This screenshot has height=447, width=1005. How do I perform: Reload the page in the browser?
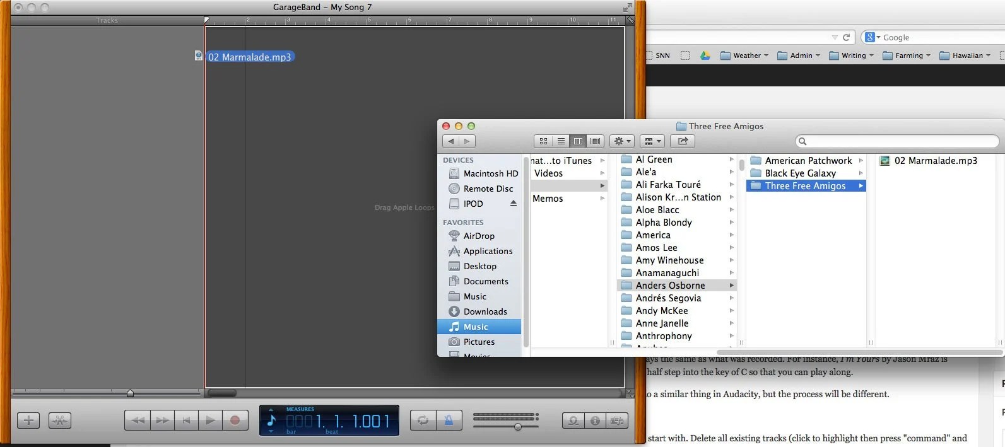846,37
